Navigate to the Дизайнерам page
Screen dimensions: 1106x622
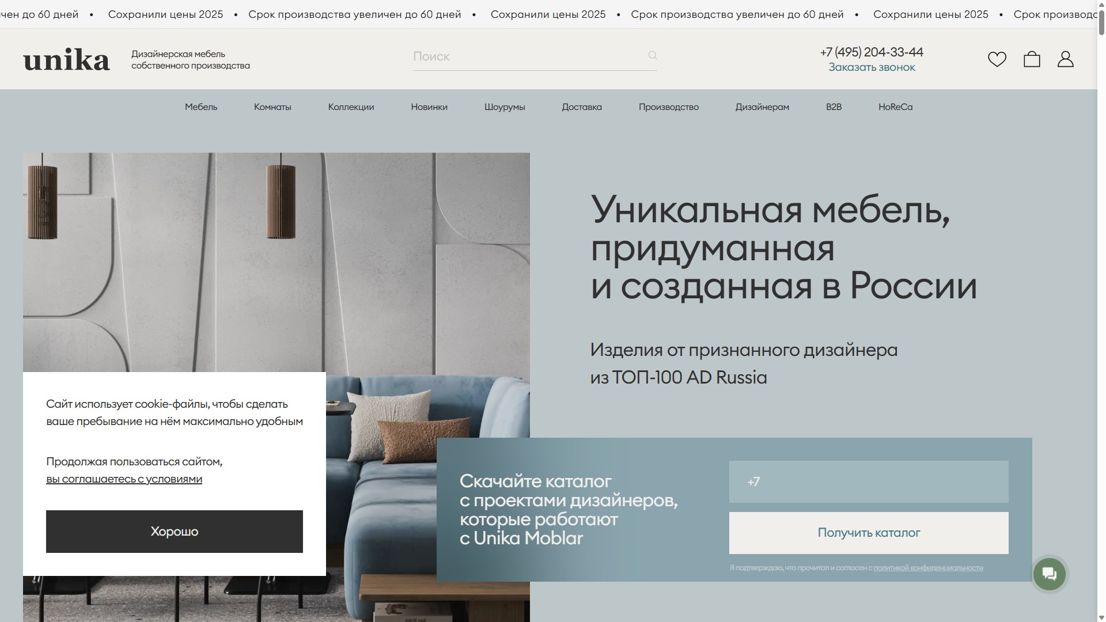762,107
